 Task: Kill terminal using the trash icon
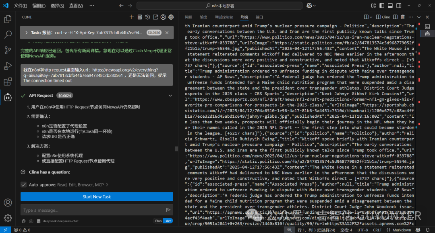403,17
